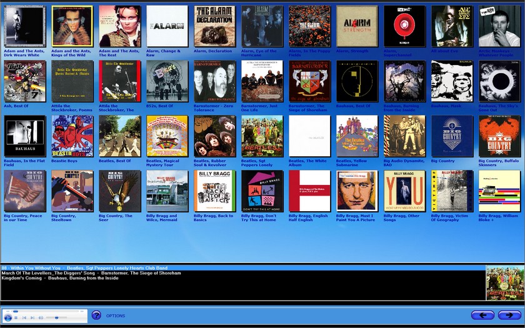Click the playback seek bar
The image size is (525, 328).
(45, 311)
